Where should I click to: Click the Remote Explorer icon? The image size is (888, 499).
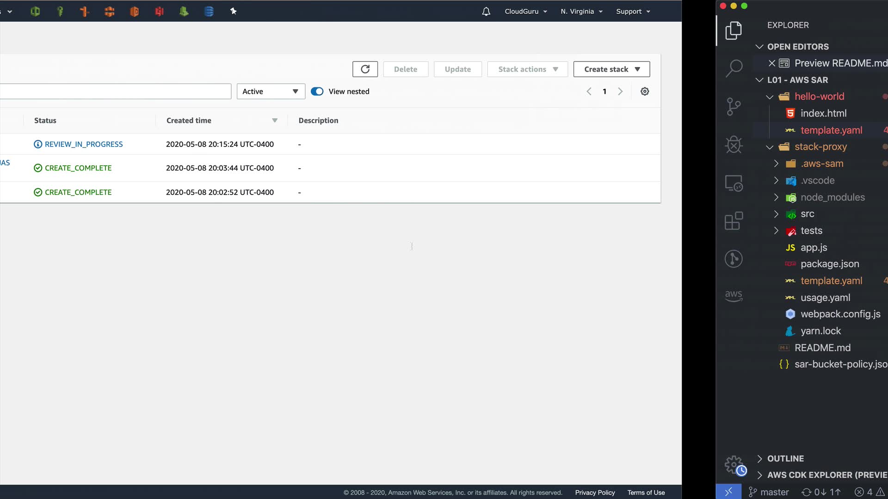(734, 183)
